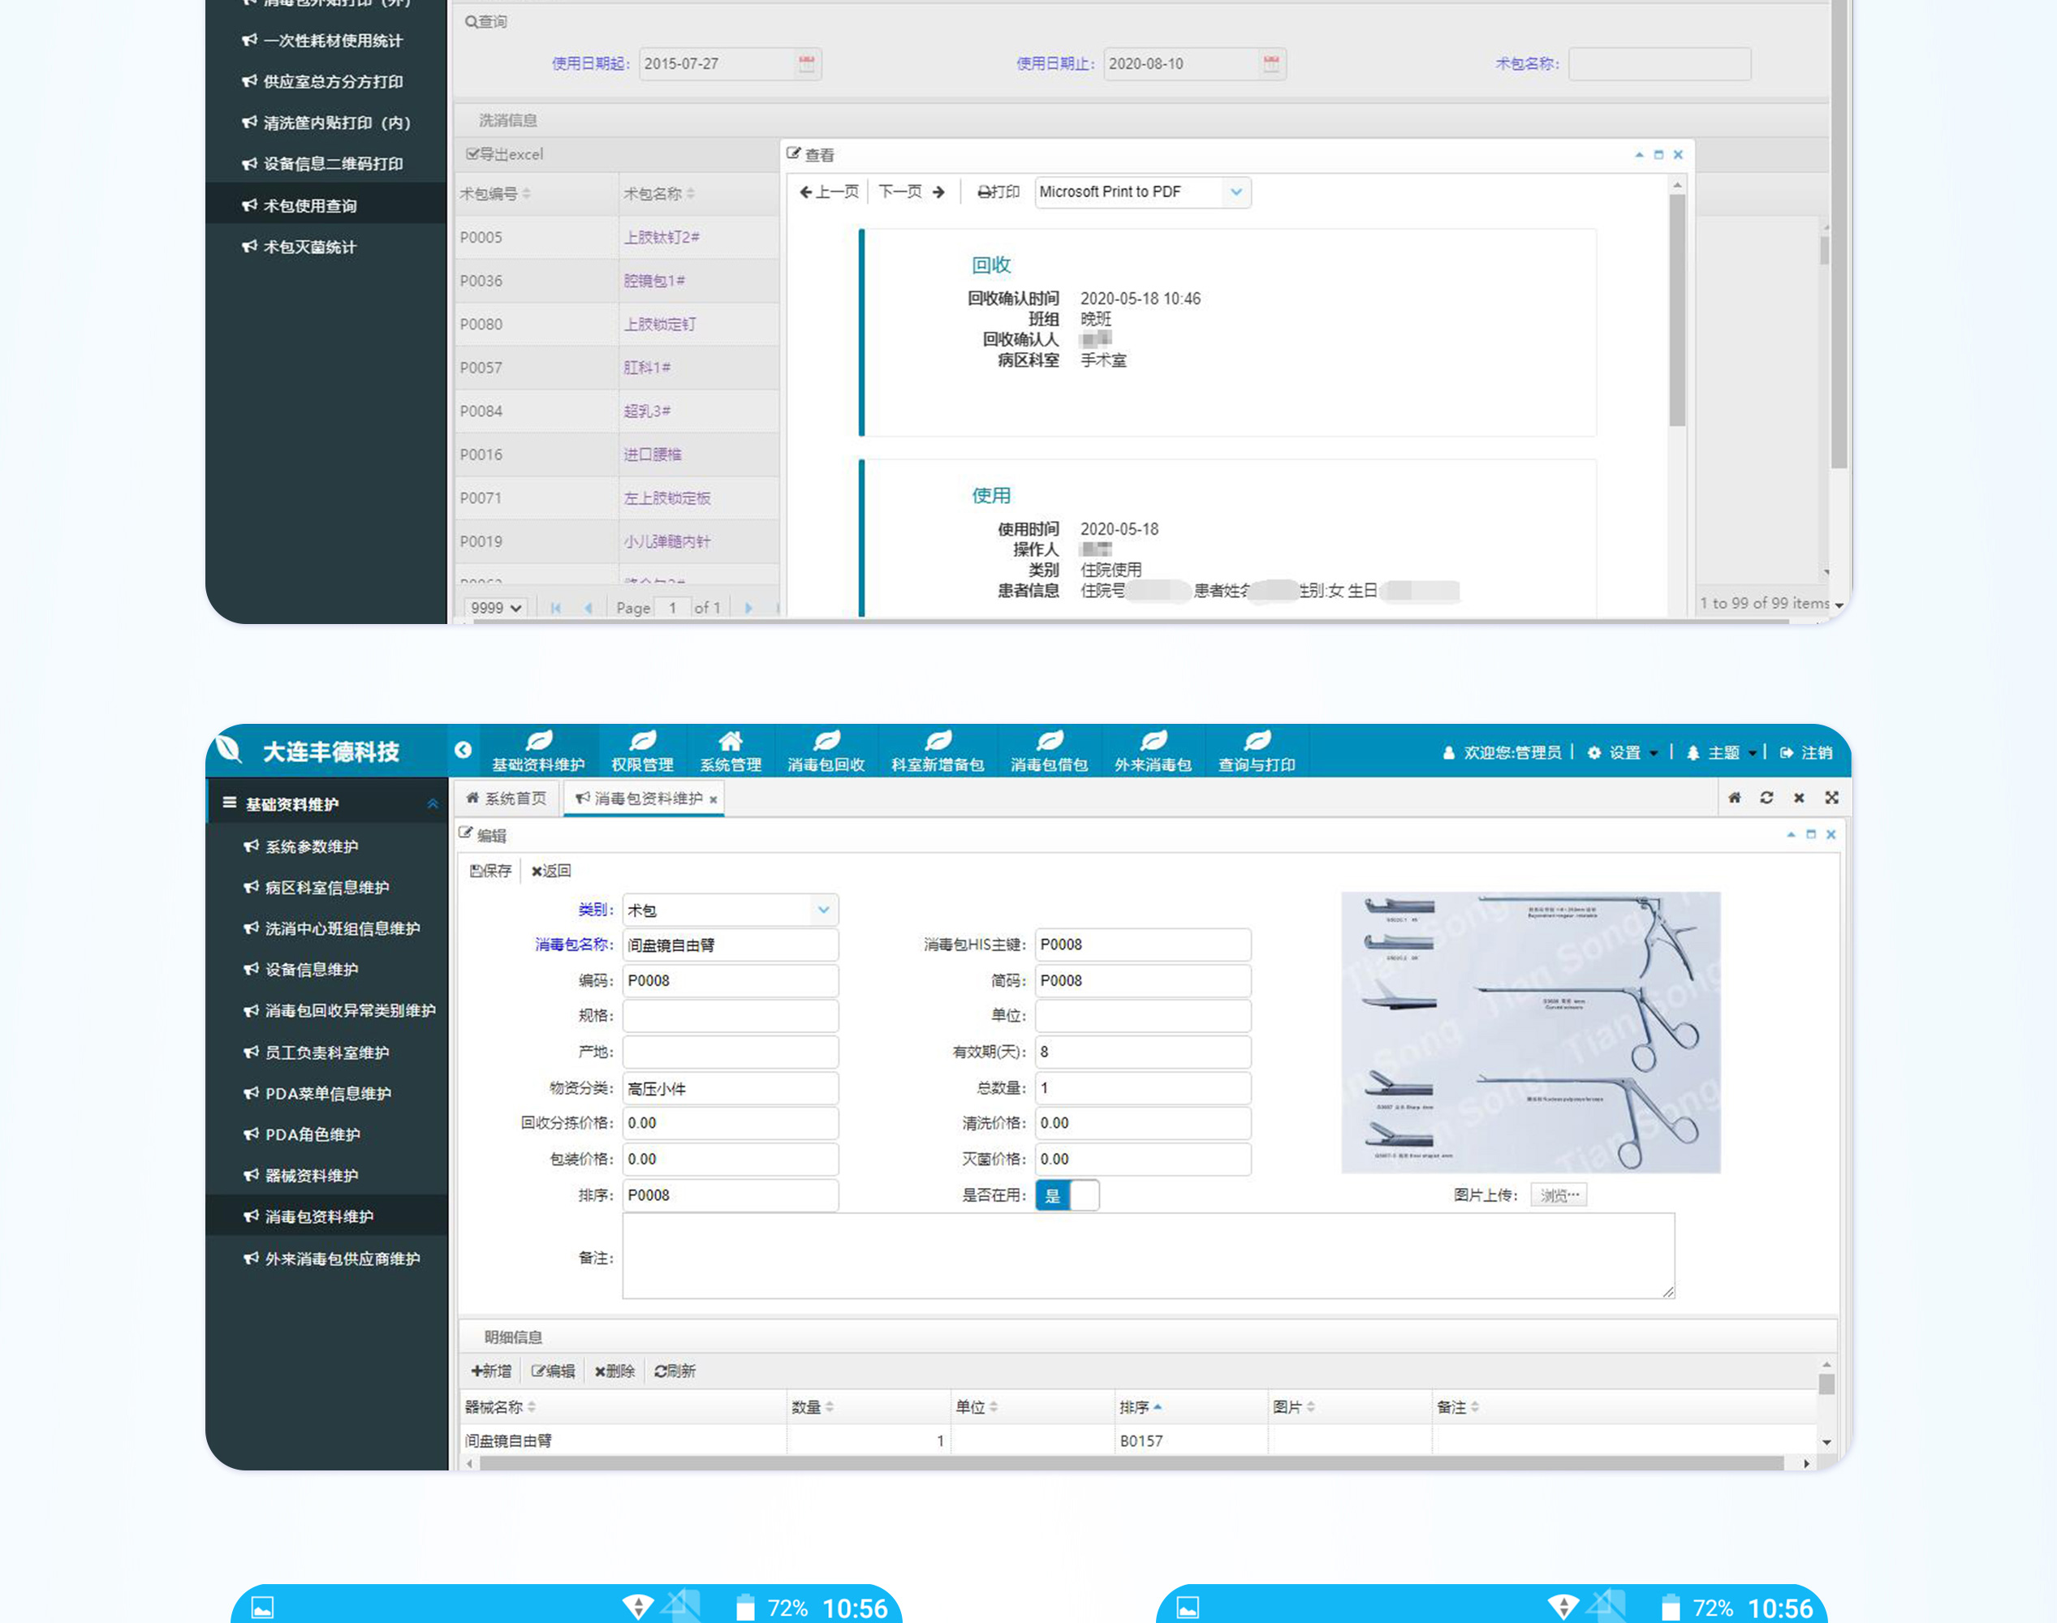Viewport: 2057px width, 1623px height.
Task: Select 器械资料维护 in the sidebar menu
Action: click(311, 1175)
